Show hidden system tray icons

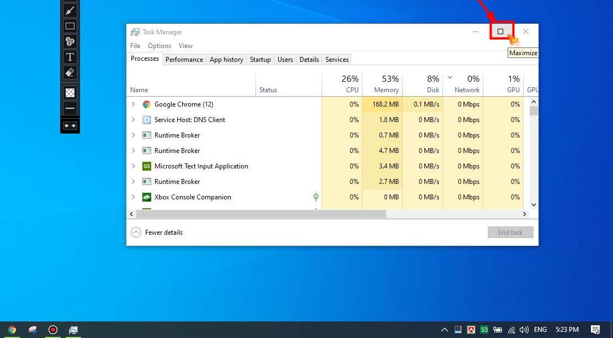pyautogui.click(x=444, y=330)
